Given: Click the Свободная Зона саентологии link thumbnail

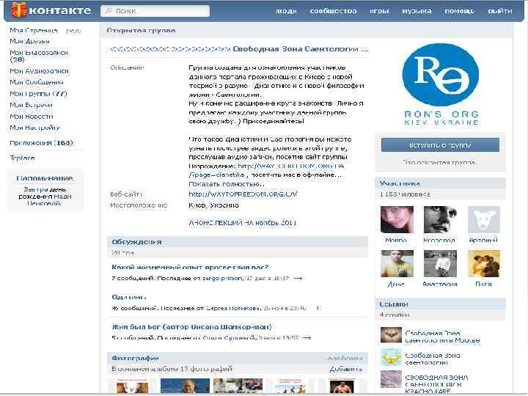Looking at the screenshot, I should [391, 358].
